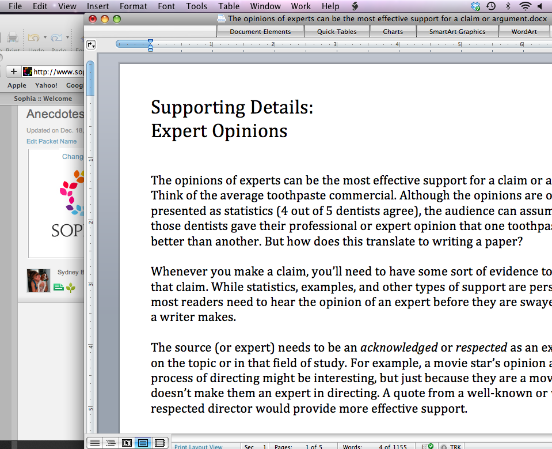Click the Undo arrow icon in the back toolbar

[34, 37]
